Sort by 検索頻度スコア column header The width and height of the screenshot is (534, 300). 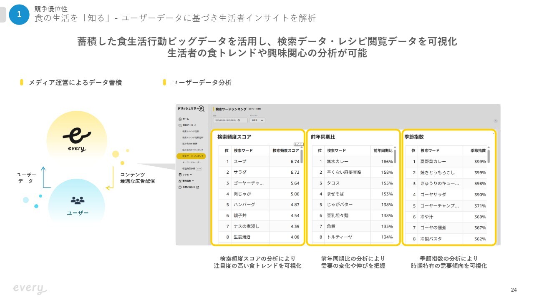point(286,150)
